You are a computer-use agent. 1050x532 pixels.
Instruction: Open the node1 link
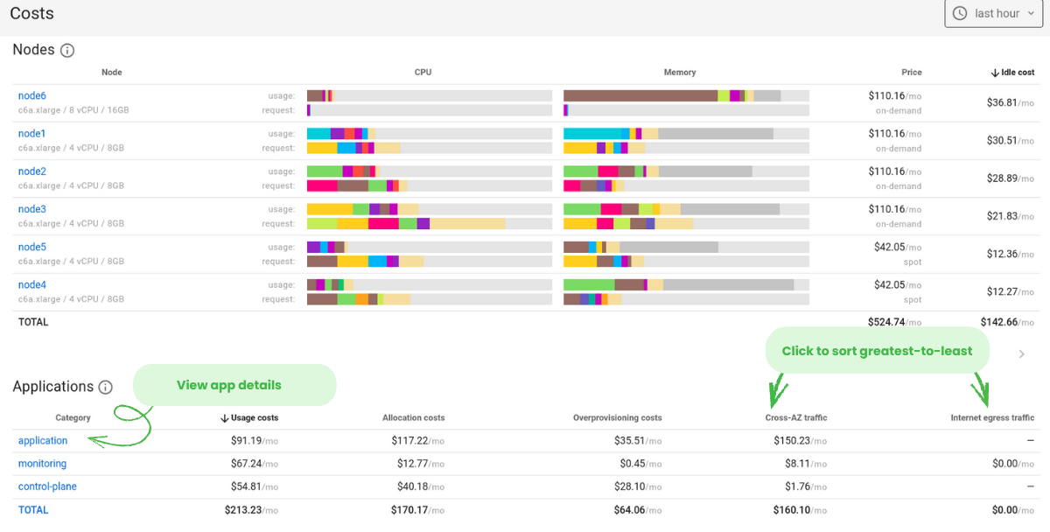32,134
